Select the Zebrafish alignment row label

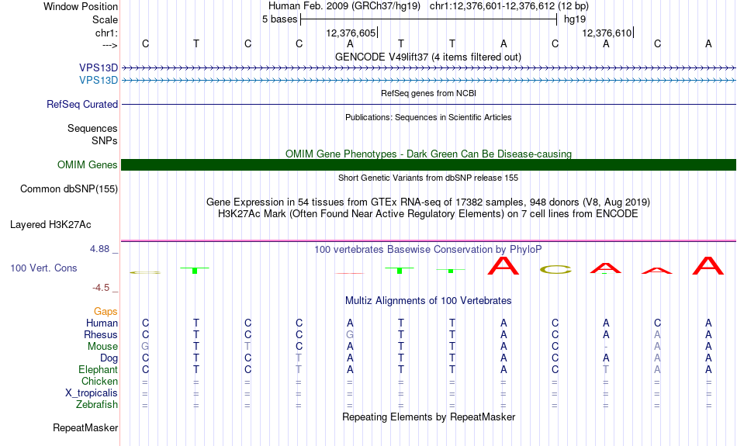[x=97, y=405]
